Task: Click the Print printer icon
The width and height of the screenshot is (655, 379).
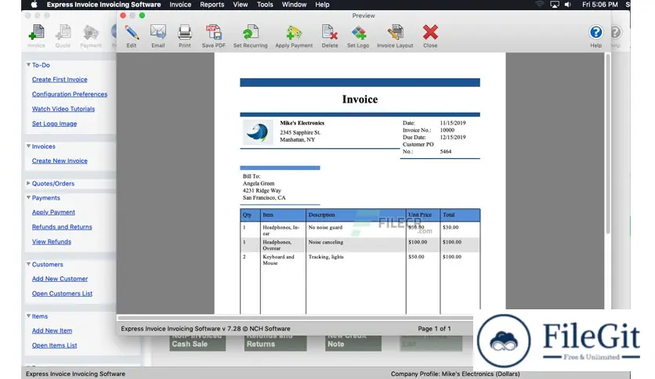Action: click(x=185, y=33)
